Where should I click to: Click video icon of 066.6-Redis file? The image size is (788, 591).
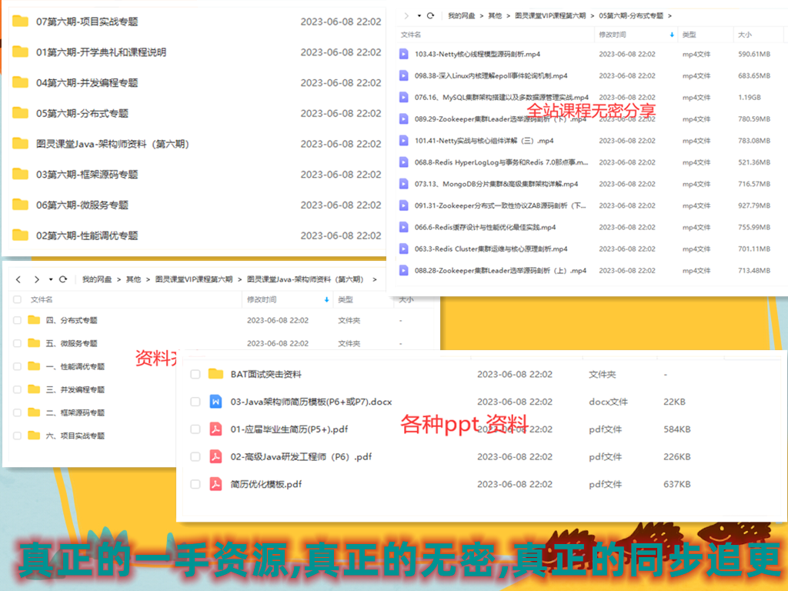coord(403,227)
